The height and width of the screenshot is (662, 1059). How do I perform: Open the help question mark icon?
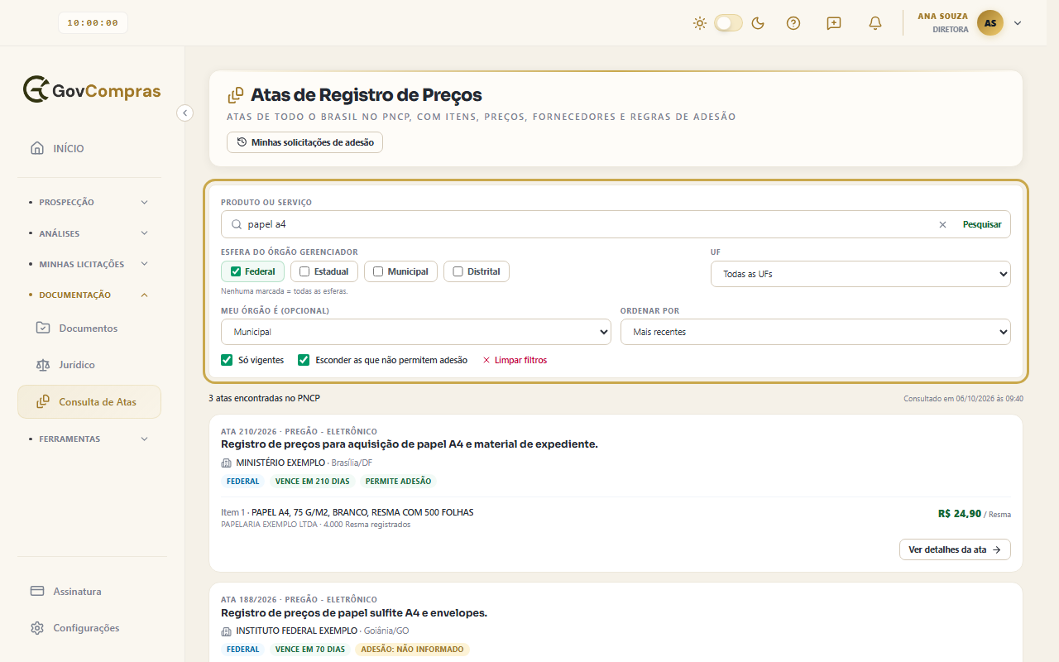click(x=793, y=23)
